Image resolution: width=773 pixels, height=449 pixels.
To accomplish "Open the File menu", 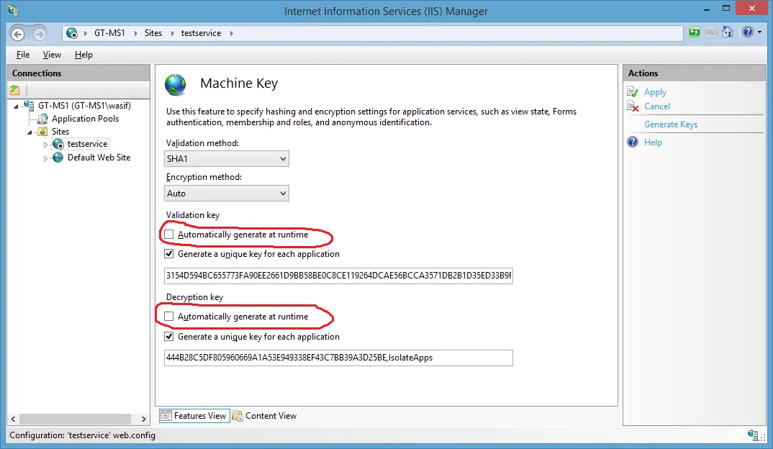I will (x=23, y=55).
